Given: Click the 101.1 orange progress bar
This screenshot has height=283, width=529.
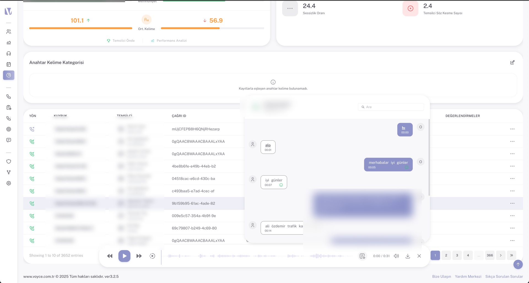Looking at the screenshot, I should coord(81,28).
